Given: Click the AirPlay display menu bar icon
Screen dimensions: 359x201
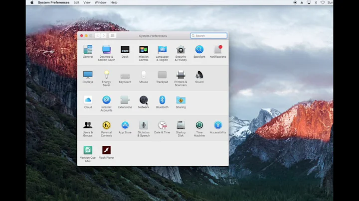Looking at the screenshot, I should (x=309, y=2).
